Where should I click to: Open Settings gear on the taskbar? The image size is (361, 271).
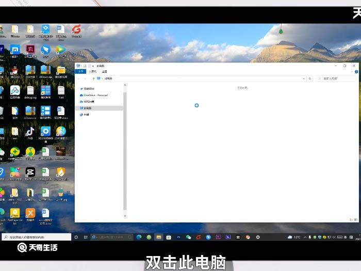pos(258,237)
